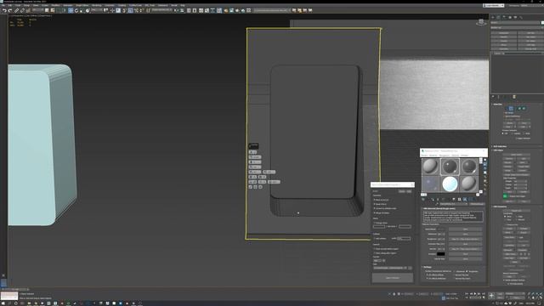
Task: Activate the Select and Scale tool
Action: tap(82, 10)
